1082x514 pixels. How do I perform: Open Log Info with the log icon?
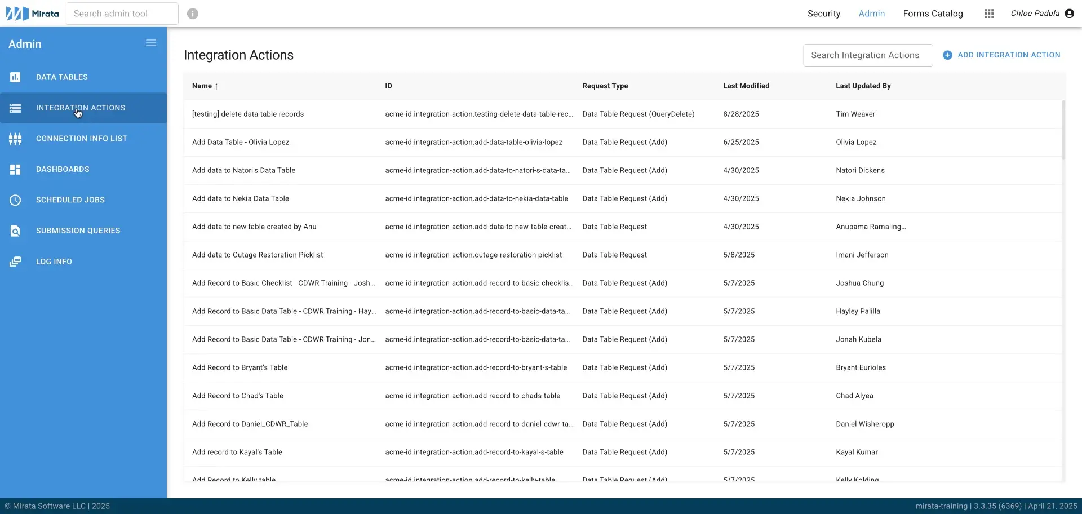pos(15,261)
